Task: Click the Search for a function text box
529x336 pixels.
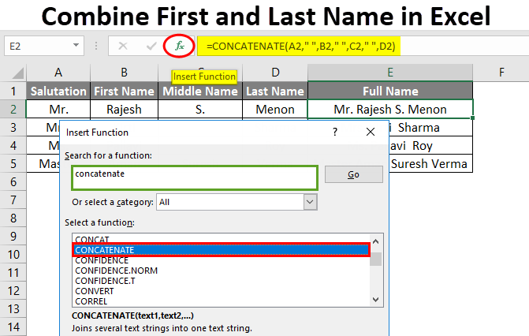Action: pyautogui.click(x=195, y=178)
